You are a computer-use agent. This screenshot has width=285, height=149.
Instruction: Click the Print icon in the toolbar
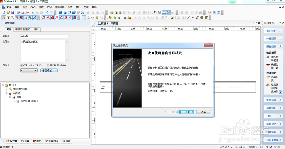click(x=18, y=12)
